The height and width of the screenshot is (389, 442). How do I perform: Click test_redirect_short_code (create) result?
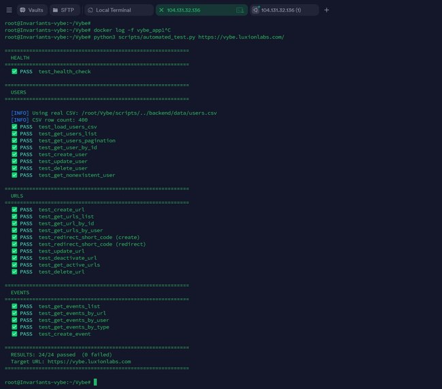75,238
